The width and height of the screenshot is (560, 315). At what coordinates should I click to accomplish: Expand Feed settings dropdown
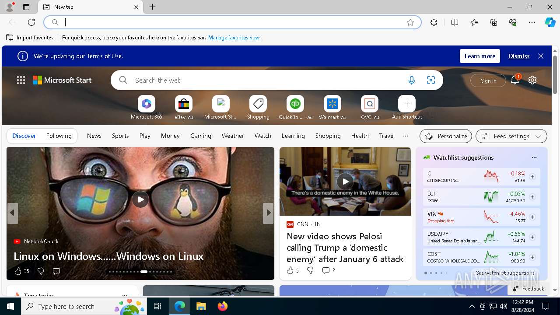[511, 136]
